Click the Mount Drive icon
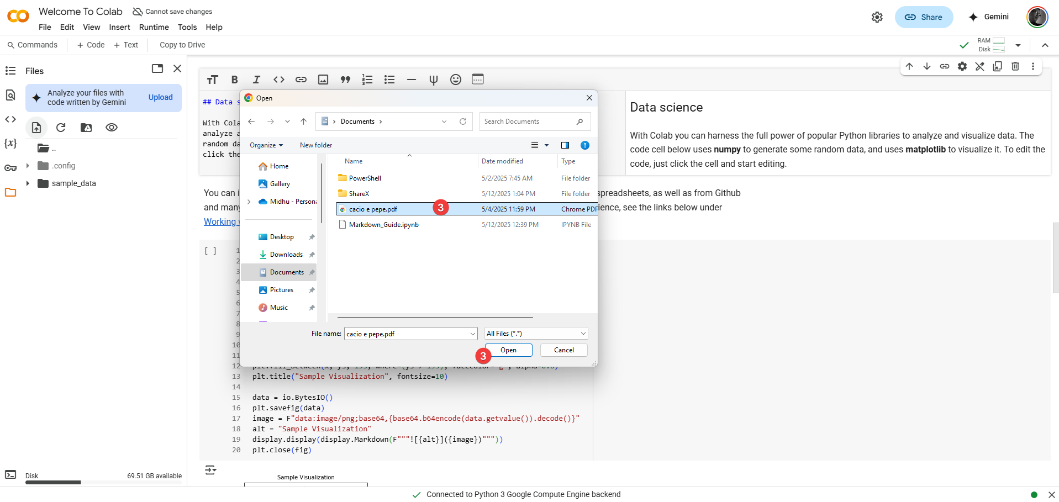1059x502 pixels. 86,128
